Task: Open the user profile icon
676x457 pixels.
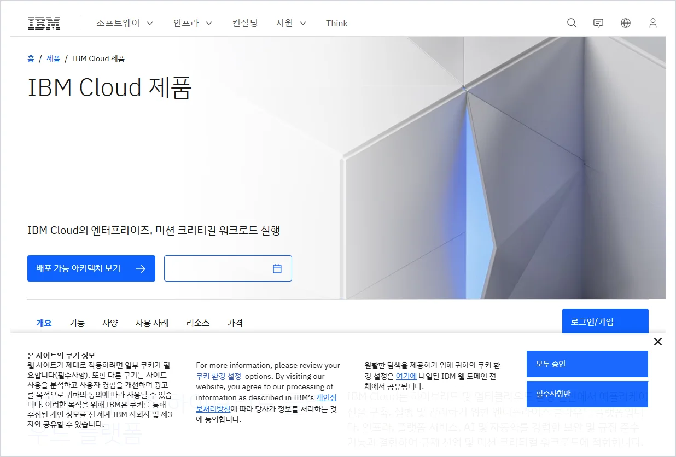Action: 652,23
